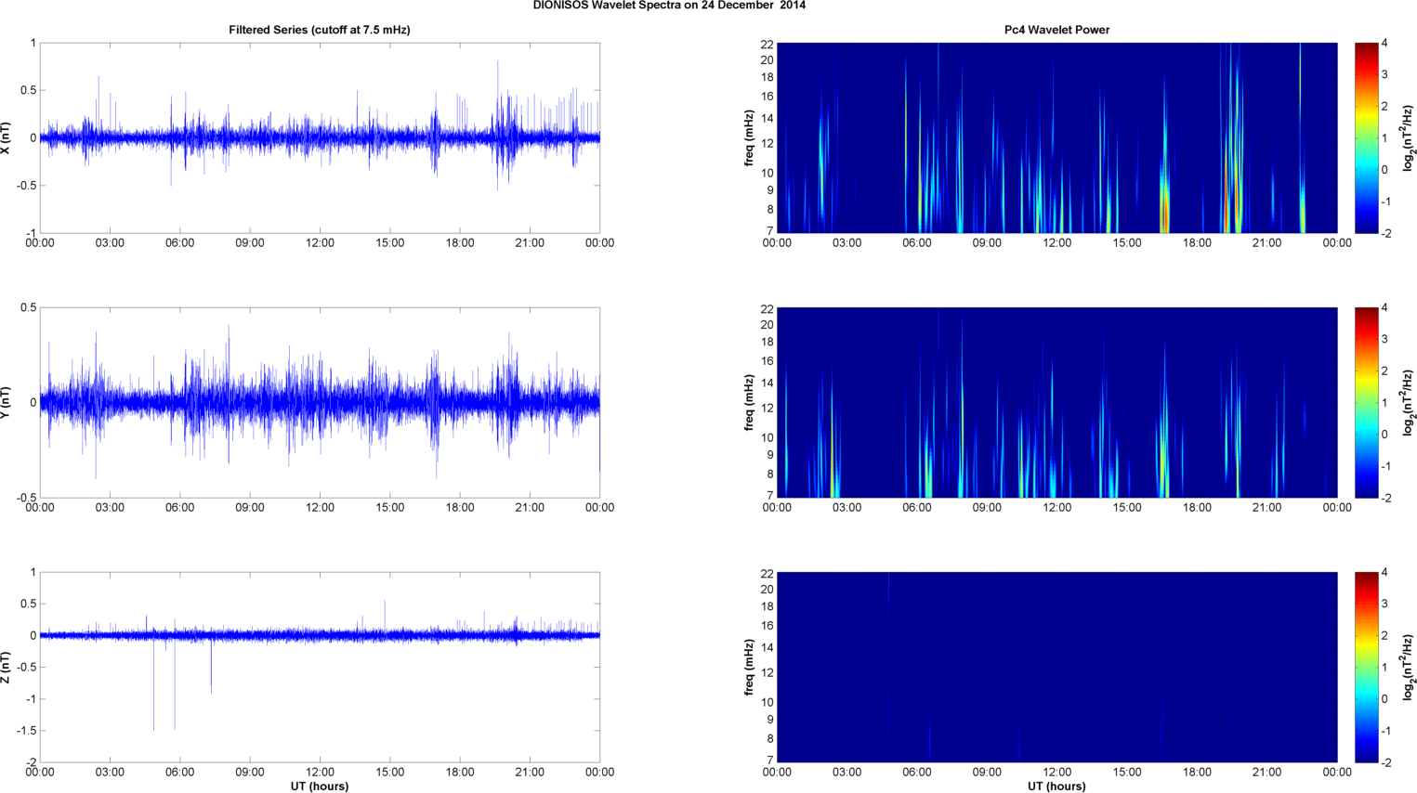Click the freq (mHz) label of top spectrogram
This screenshot has height=793, width=1417.
(x=749, y=137)
